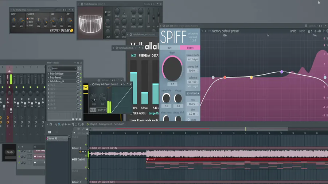The height and width of the screenshot is (184, 328).
Task: Click the a b compare switch in SPIFF
Action: (310, 31)
